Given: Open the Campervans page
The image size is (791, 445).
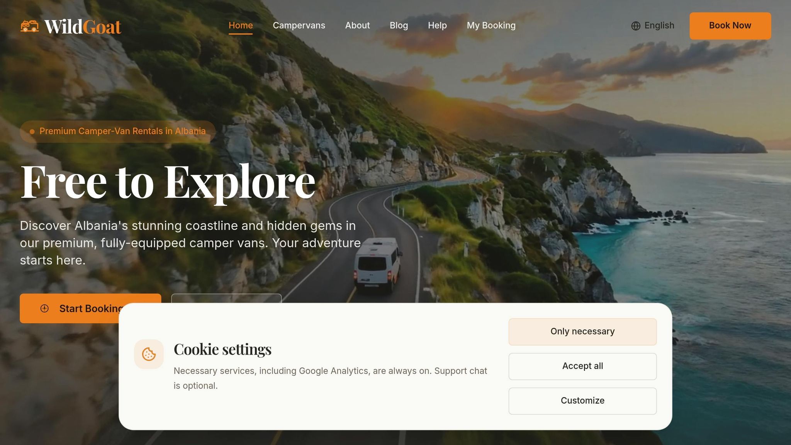Looking at the screenshot, I should coord(299,25).
